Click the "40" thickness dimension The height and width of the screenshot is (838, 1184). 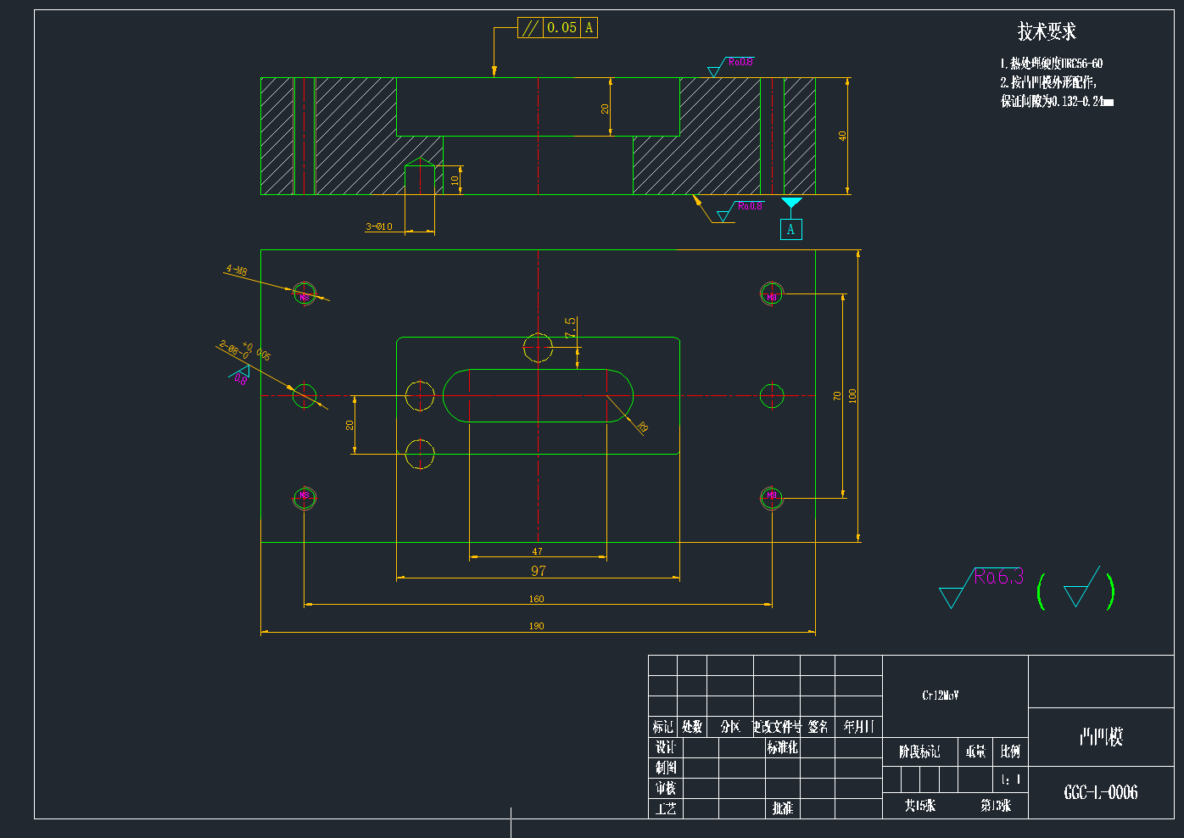[842, 136]
